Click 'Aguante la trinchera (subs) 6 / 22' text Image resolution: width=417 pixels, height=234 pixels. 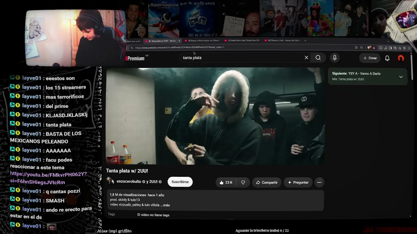[262, 230]
